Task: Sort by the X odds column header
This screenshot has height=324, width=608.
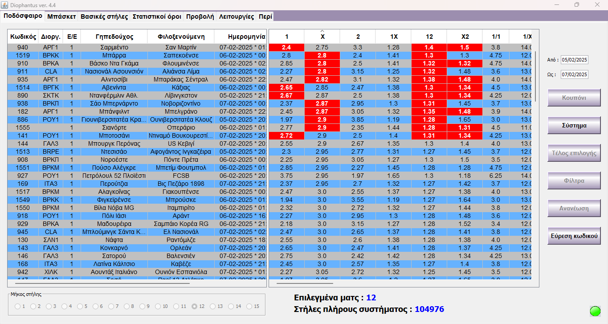Action: point(322,37)
